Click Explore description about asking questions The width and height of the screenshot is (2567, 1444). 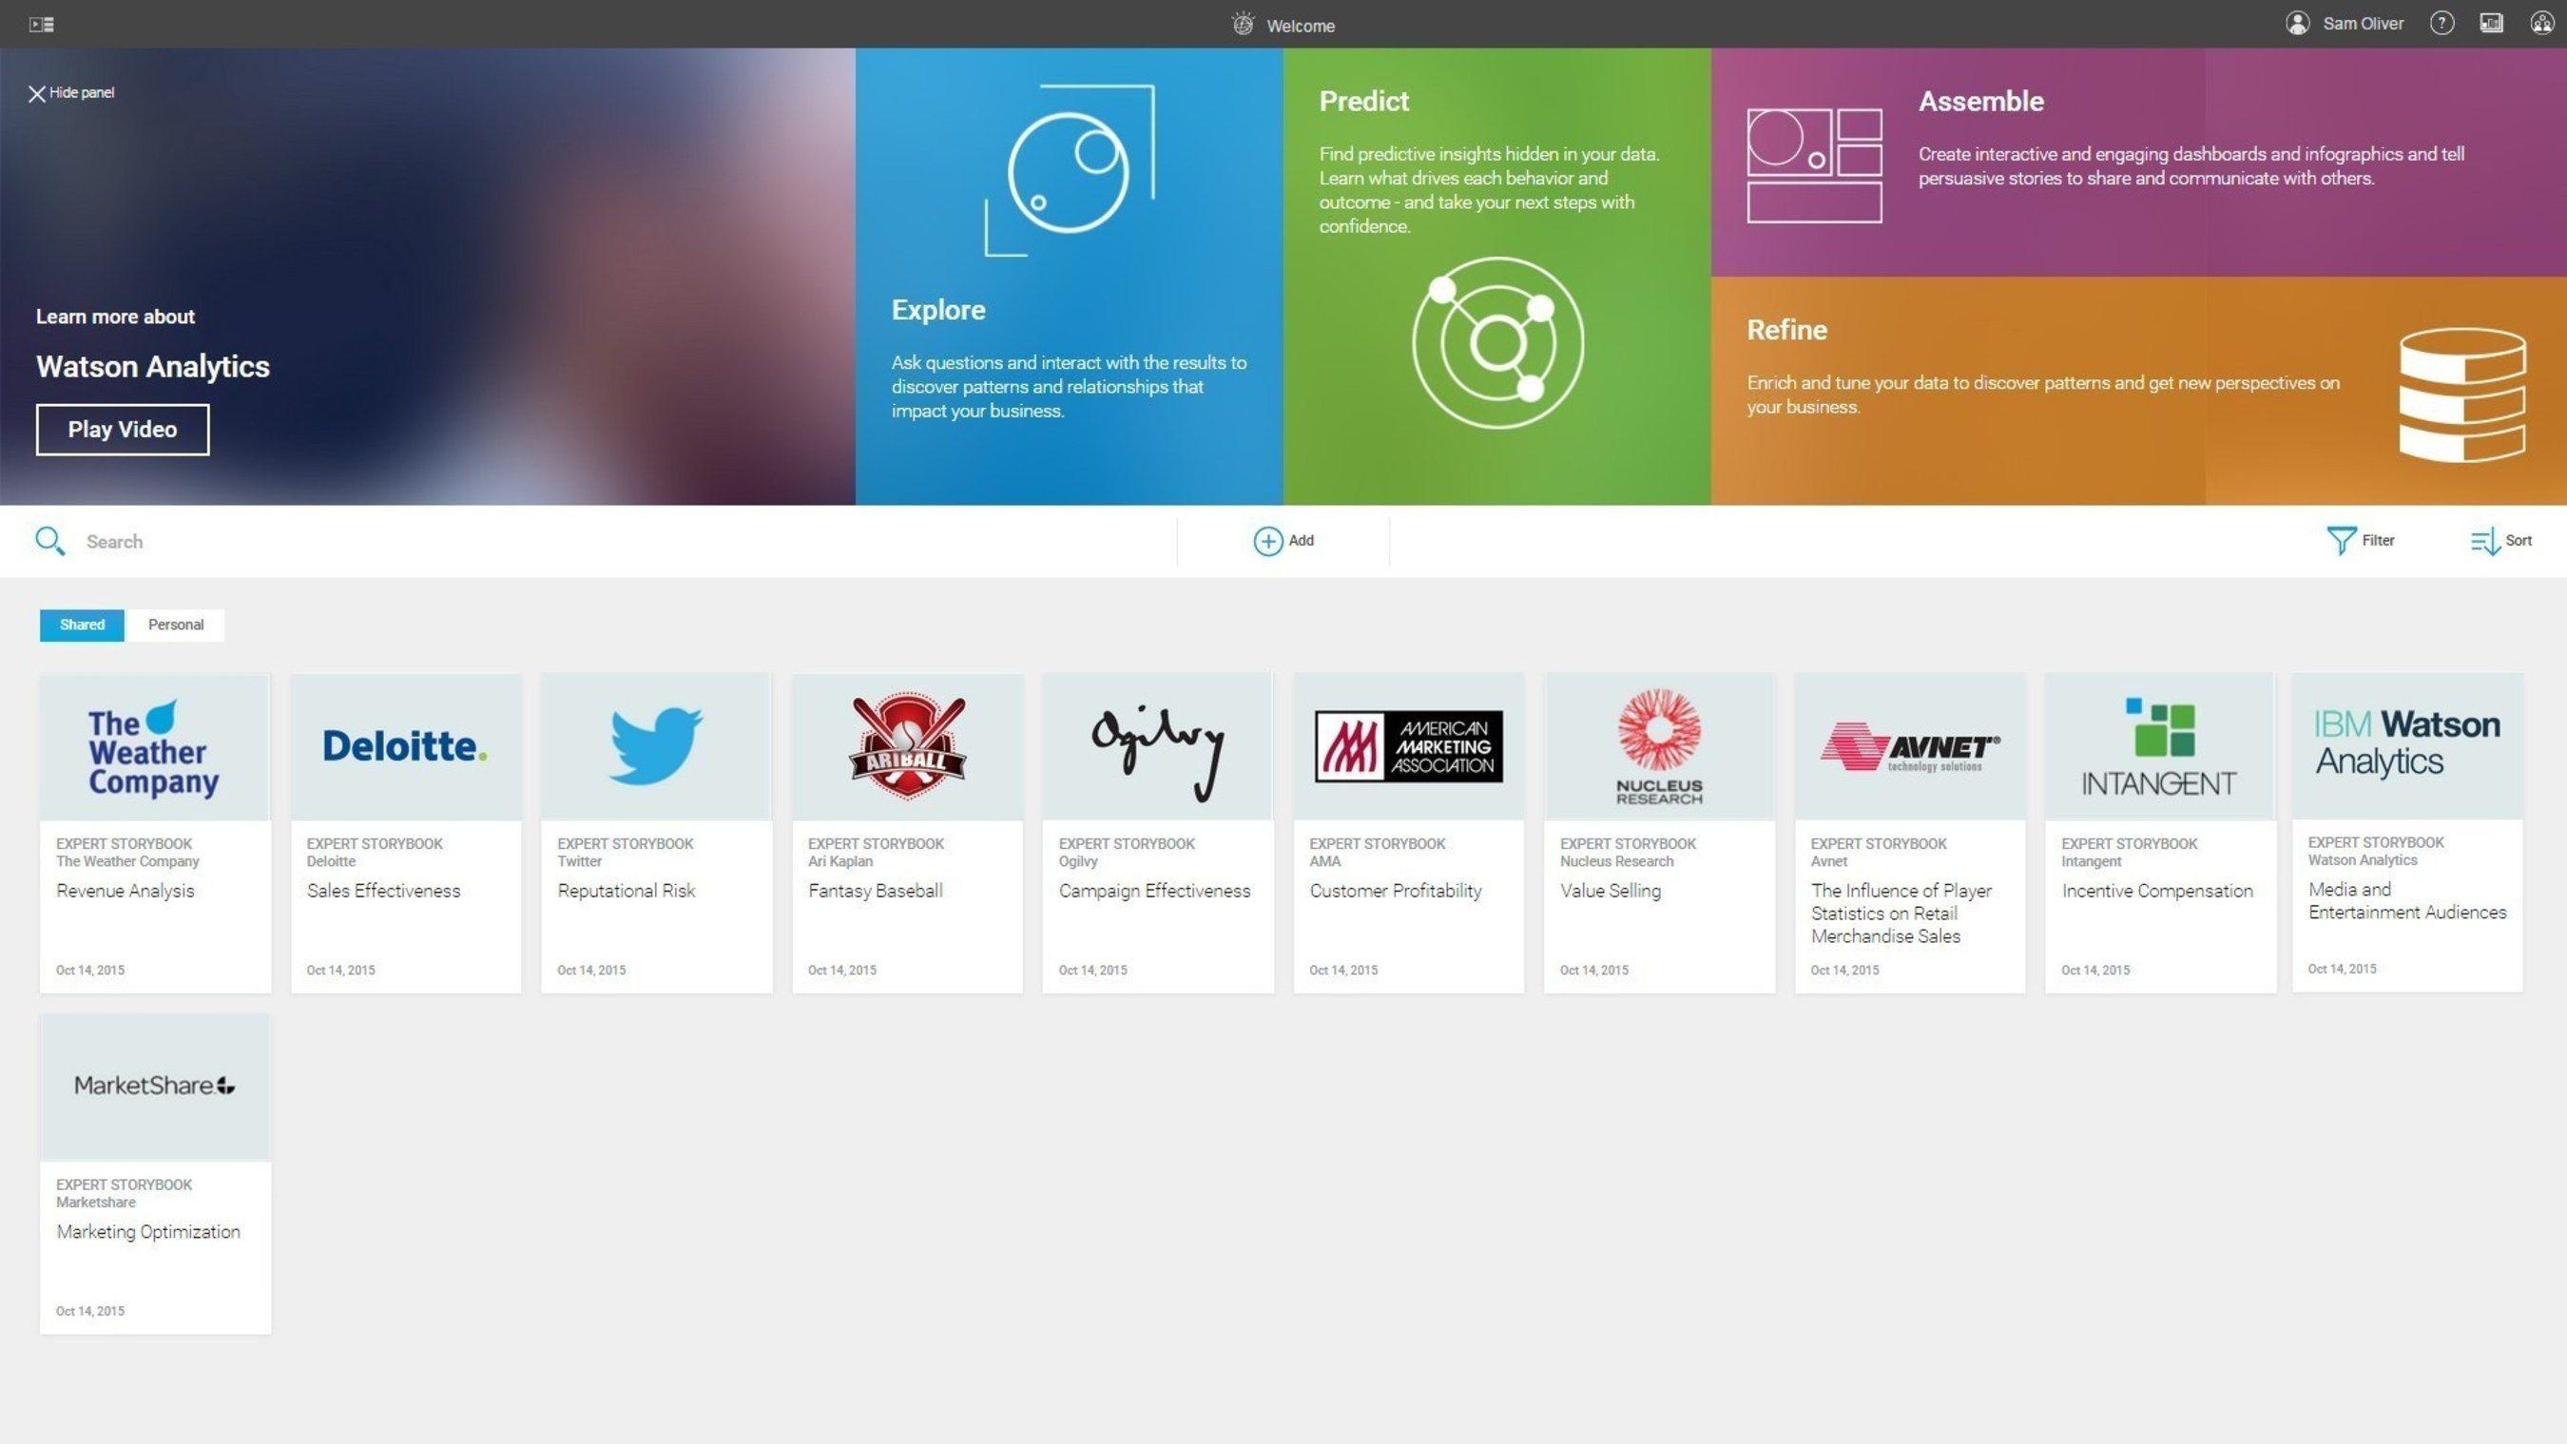(x=1070, y=387)
